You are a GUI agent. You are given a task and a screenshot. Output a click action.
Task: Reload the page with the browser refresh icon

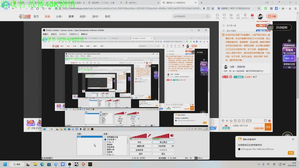(x=32, y=8)
